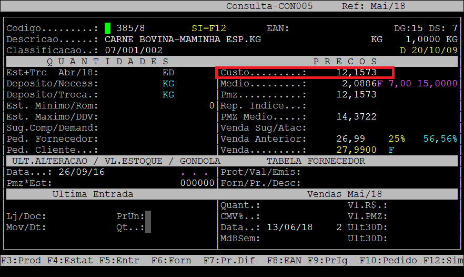The width and height of the screenshot is (464, 277).
Task: Click the Qt. input cursor block
Action: [x=148, y=227]
